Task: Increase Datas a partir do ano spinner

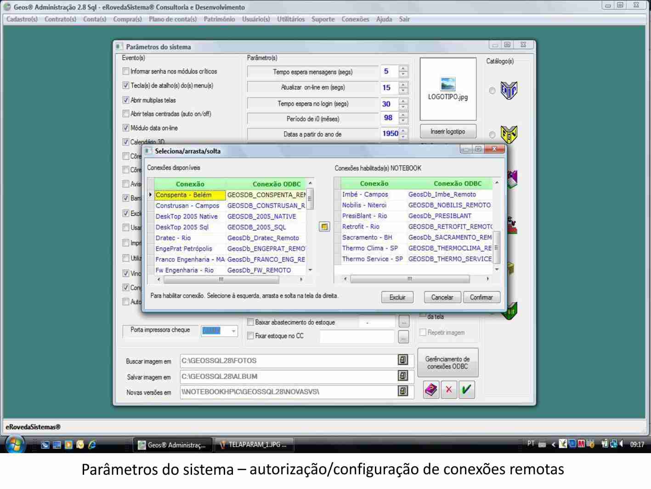Action: (x=403, y=131)
